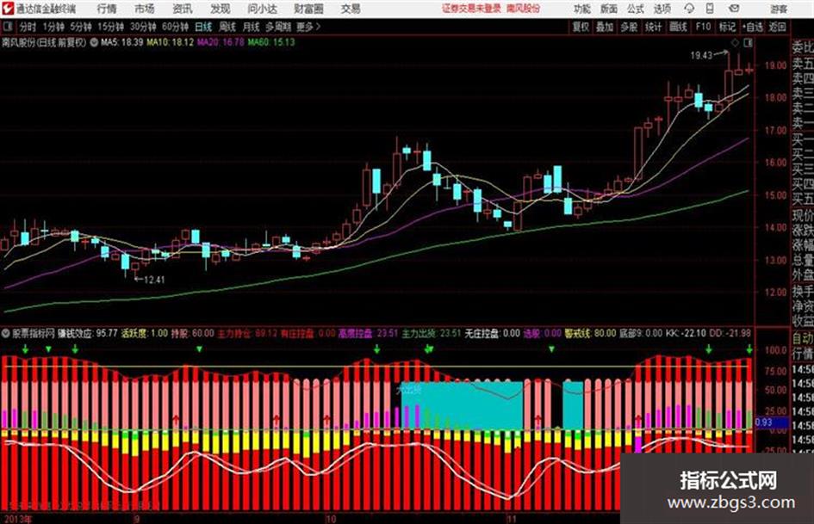
Task: Click the 赚钱效应 indicator label
Action: click(x=75, y=333)
